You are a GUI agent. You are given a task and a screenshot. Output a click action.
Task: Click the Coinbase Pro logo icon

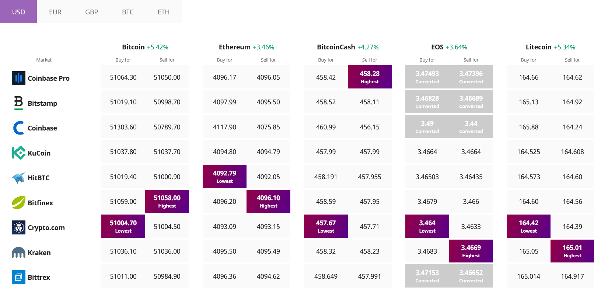pyautogui.click(x=18, y=78)
